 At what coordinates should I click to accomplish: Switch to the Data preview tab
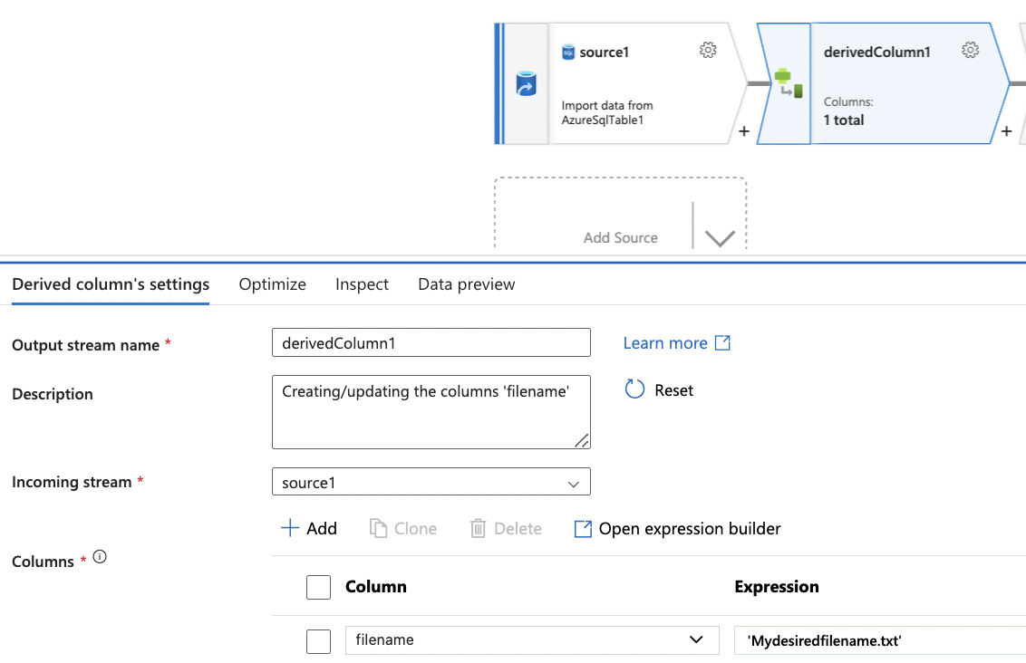click(x=466, y=283)
